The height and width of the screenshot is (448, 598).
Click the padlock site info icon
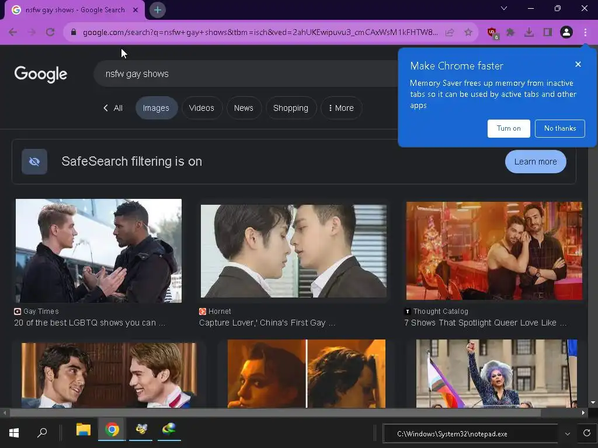point(74,33)
